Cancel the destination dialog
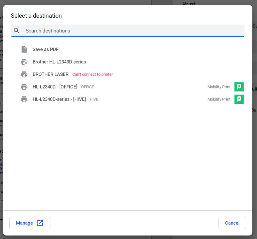 232,223
